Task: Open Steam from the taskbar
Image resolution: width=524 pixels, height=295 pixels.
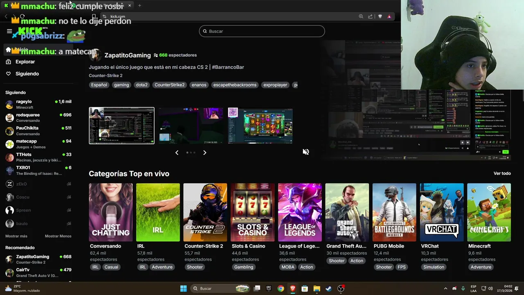Action: [328, 288]
